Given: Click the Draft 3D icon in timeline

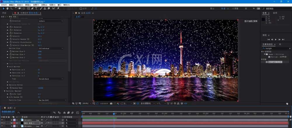Looking at the screenshot, I should tap(59, 113).
